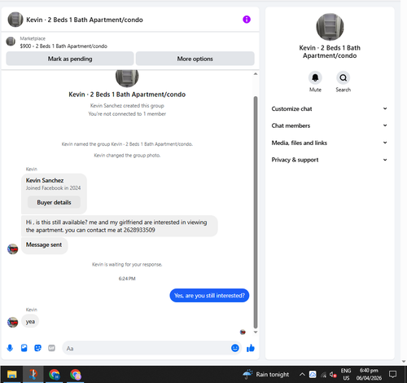
Task: Open the active taskbar app next to File Explorer
Action: click(33, 374)
